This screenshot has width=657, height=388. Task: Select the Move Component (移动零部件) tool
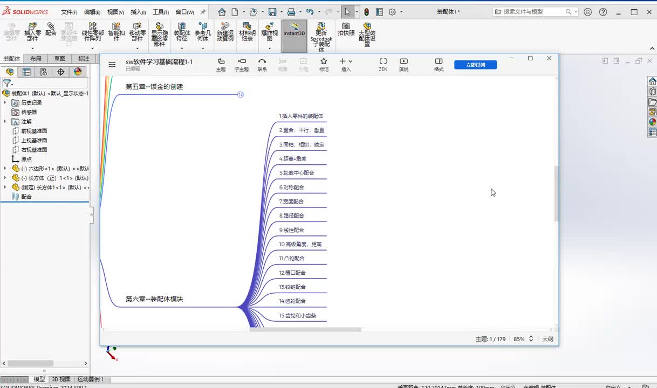pyautogui.click(x=137, y=31)
